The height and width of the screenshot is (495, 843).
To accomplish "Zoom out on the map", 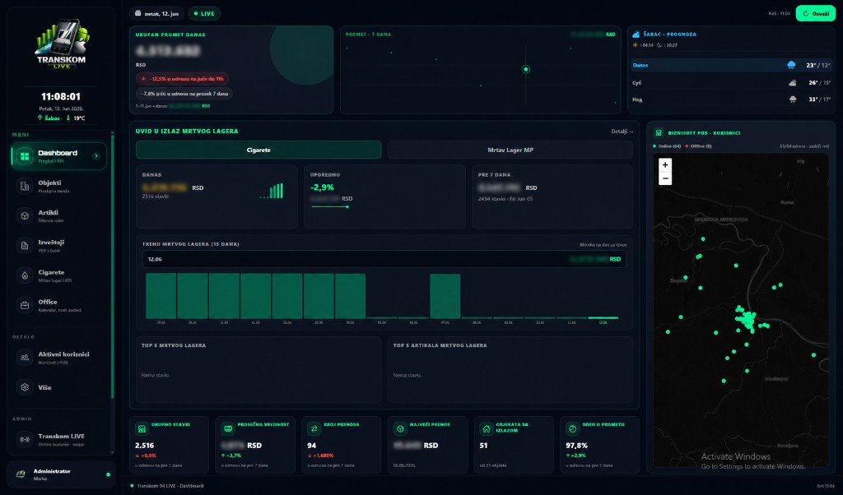I will [665, 178].
